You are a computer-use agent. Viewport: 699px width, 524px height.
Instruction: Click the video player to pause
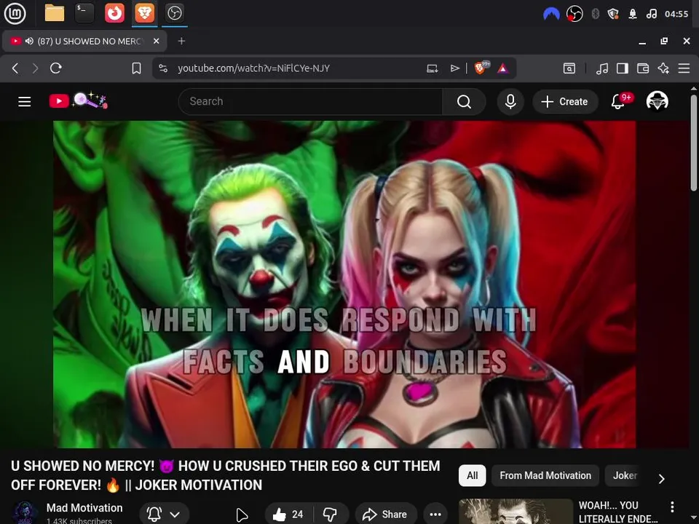[x=344, y=285]
